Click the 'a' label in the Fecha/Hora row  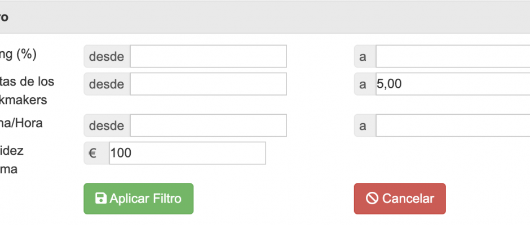point(364,125)
